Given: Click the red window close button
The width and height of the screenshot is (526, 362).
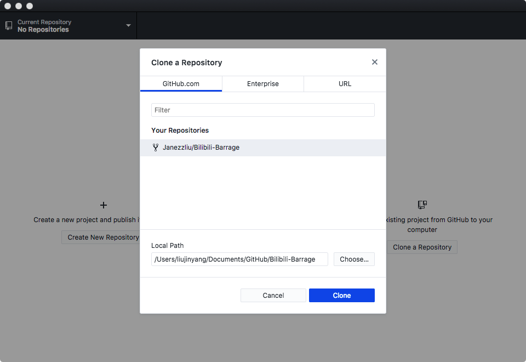Looking at the screenshot, I should tap(8, 6).
